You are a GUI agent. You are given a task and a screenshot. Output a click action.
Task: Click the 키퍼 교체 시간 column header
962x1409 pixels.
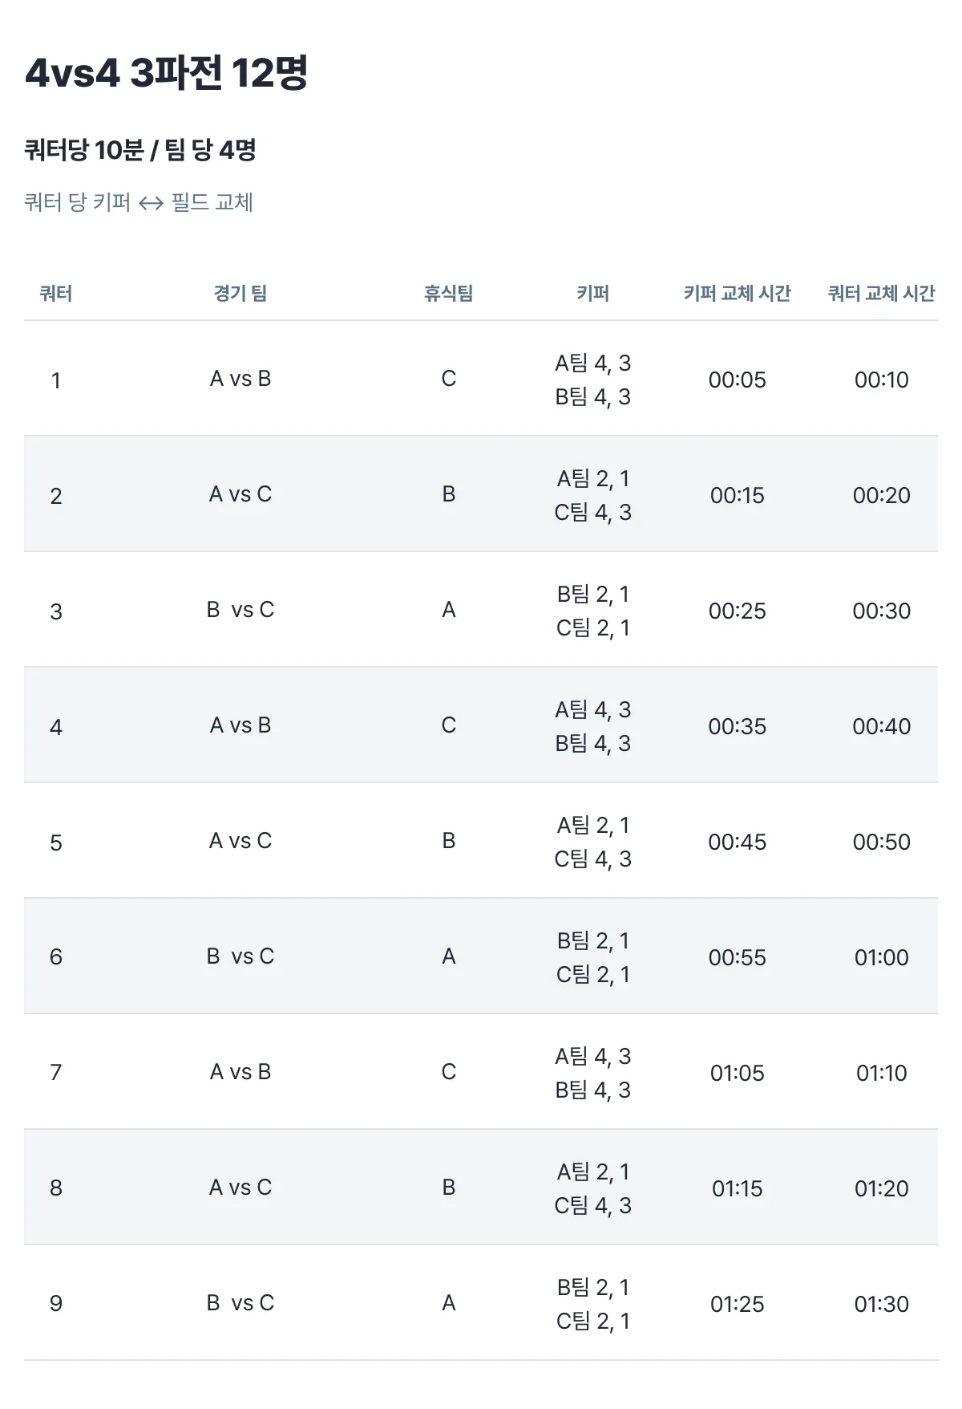tap(737, 294)
